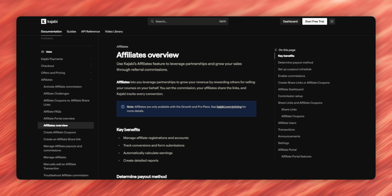Click the Podcasts sidebar item
Image resolution: width=392 pixels, height=196 pixels.
click(x=47, y=39)
